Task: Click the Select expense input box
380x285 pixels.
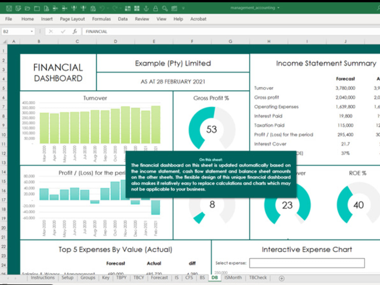Action: pyautogui.click(x=307, y=263)
